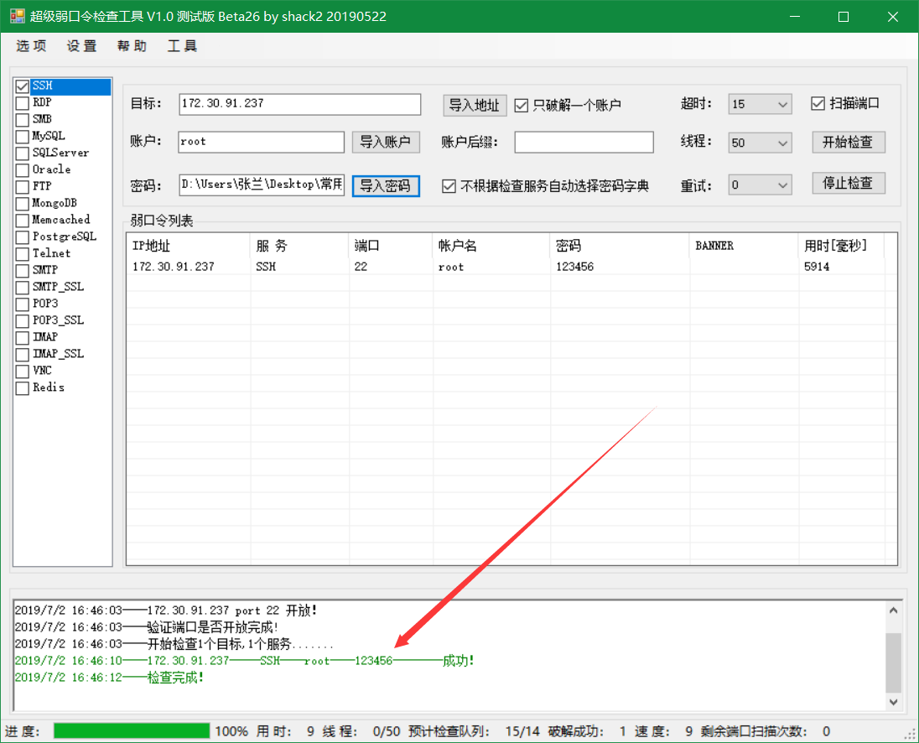Click the green progress bar

132,730
